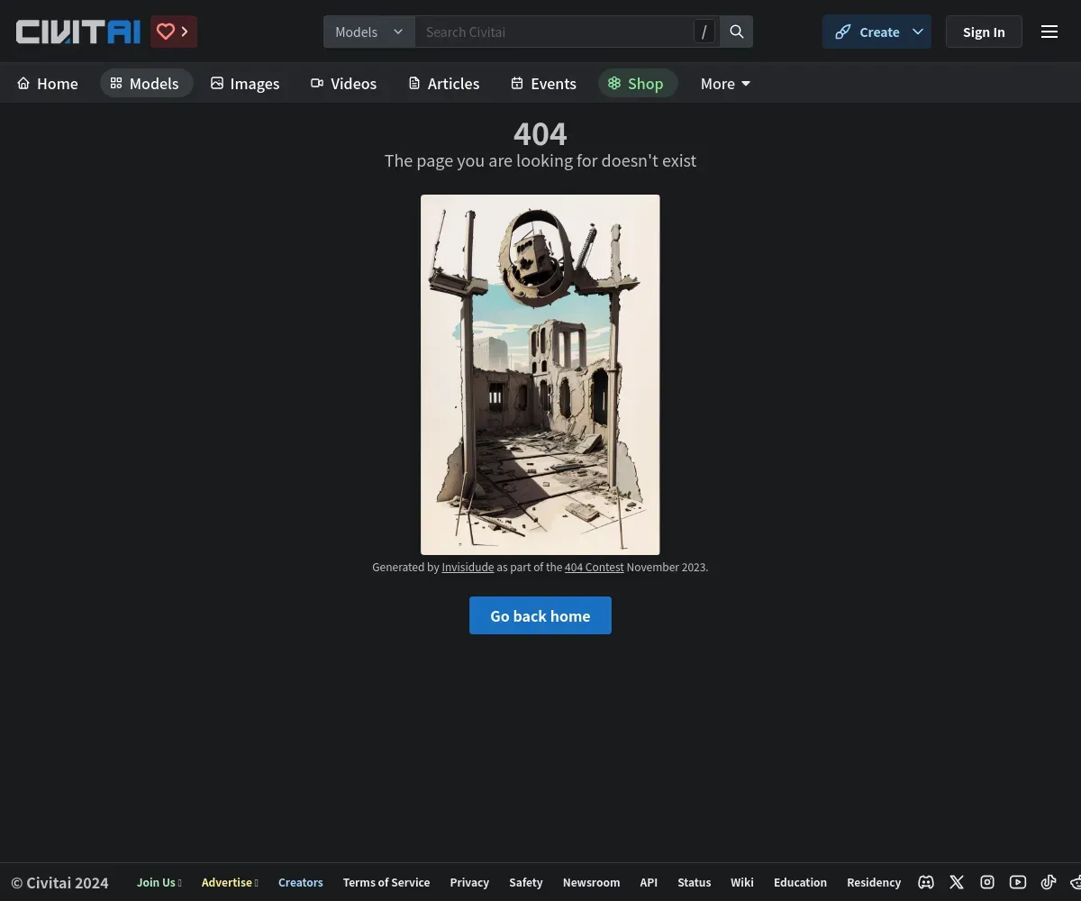
Task: Expand the More menu
Action: [726, 84]
